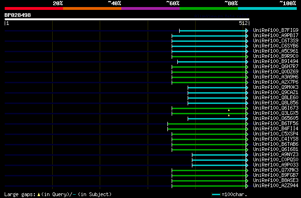Select hit label UniRef100_Q8L856

click(276, 103)
